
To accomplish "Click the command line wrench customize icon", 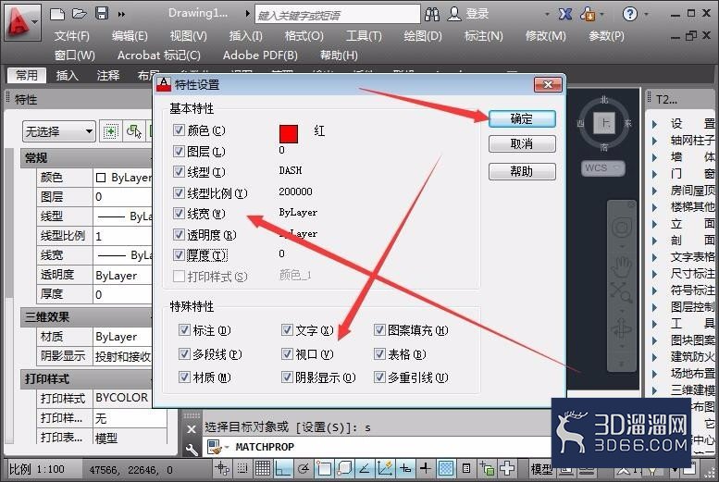I will coord(192,450).
